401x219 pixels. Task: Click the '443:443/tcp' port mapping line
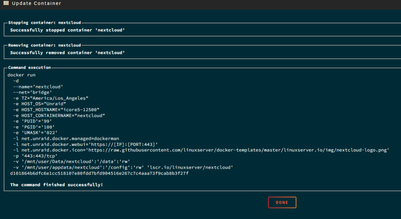pos(35,156)
